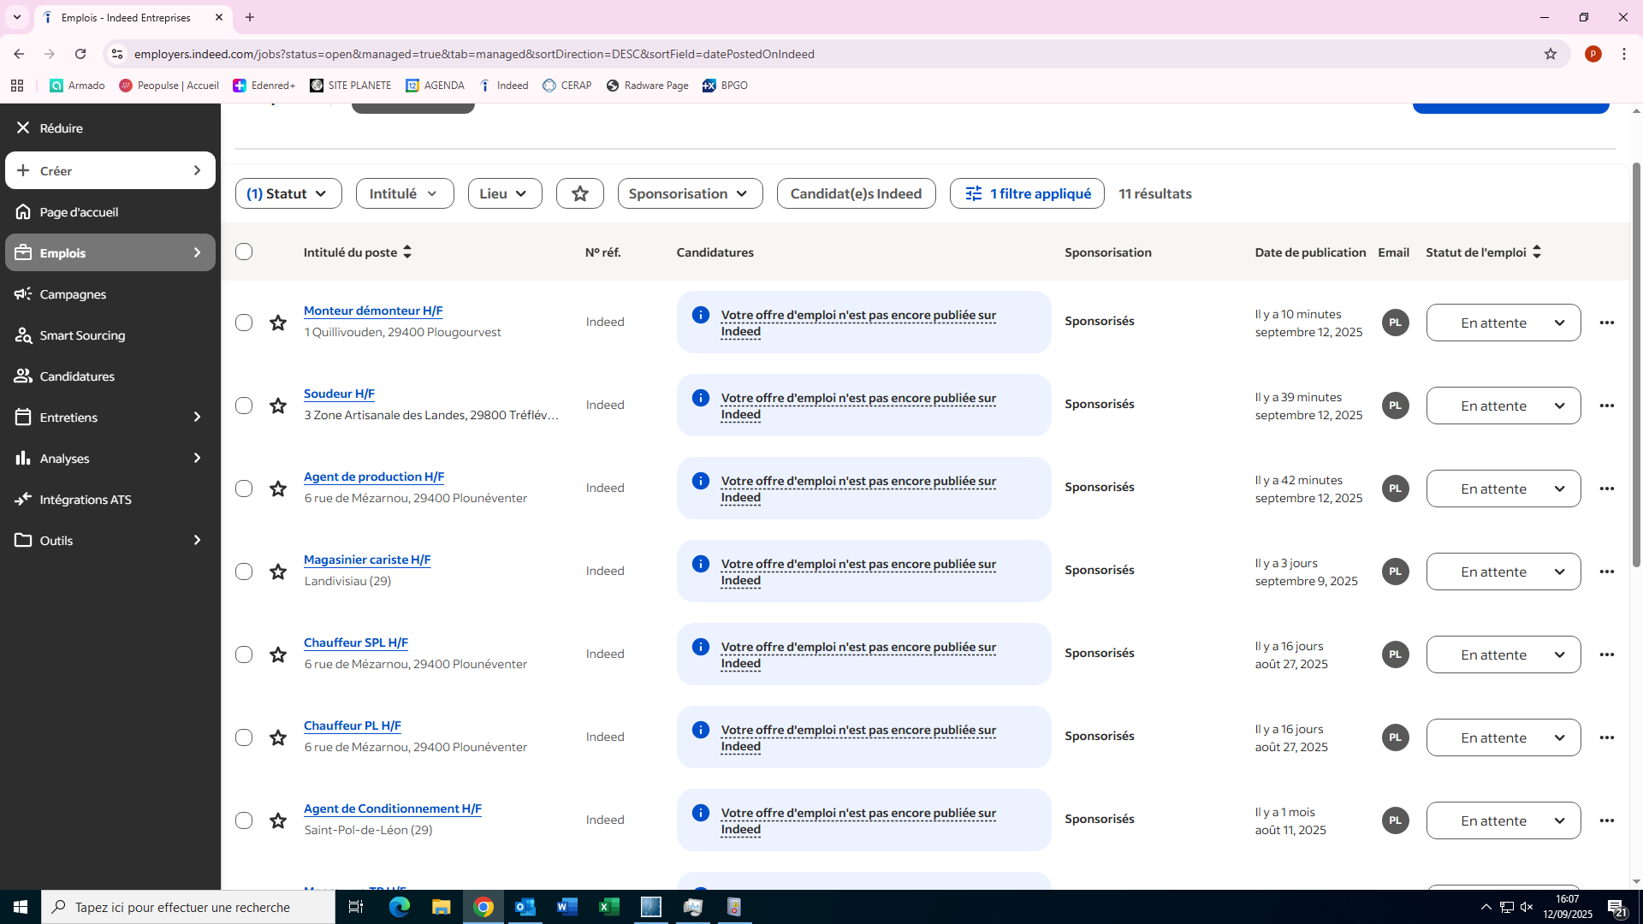Click info icon in Monteur démonteur notice

pos(700,315)
